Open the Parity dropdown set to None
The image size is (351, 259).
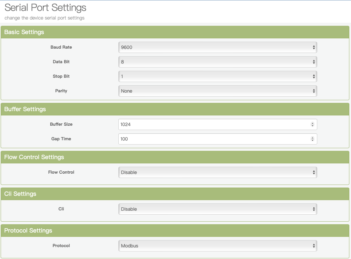click(x=217, y=91)
